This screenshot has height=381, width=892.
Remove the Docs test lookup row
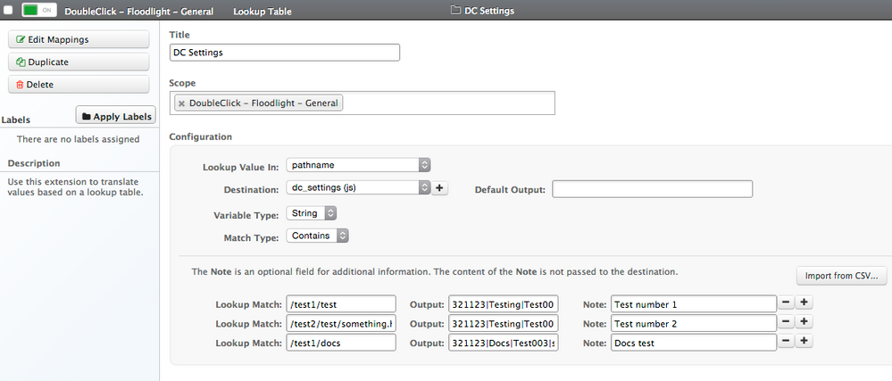tap(787, 342)
